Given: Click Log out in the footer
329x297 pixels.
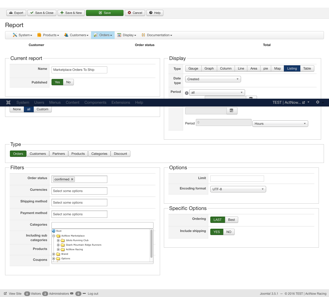Looking at the screenshot, I should [93, 294].
